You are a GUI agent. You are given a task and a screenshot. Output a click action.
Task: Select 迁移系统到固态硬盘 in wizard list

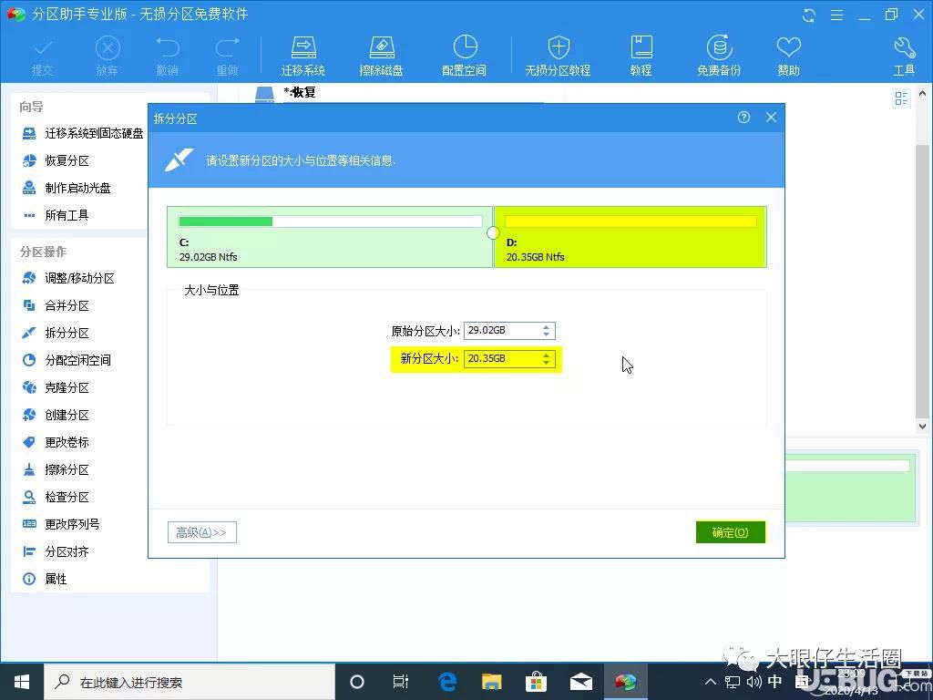(83, 133)
